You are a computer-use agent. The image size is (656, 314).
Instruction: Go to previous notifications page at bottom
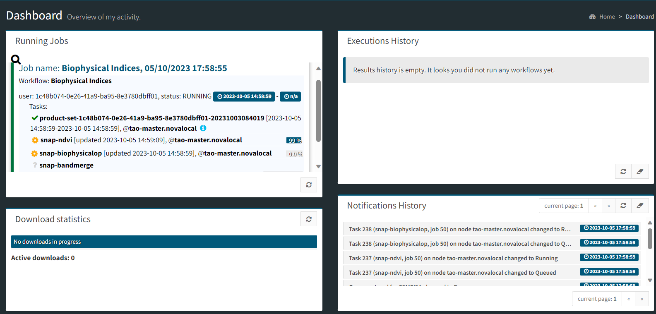click(x=628, y=299)
